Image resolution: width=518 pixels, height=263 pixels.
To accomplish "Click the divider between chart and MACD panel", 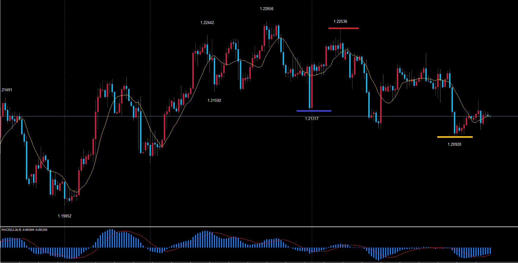I will 259,227.
